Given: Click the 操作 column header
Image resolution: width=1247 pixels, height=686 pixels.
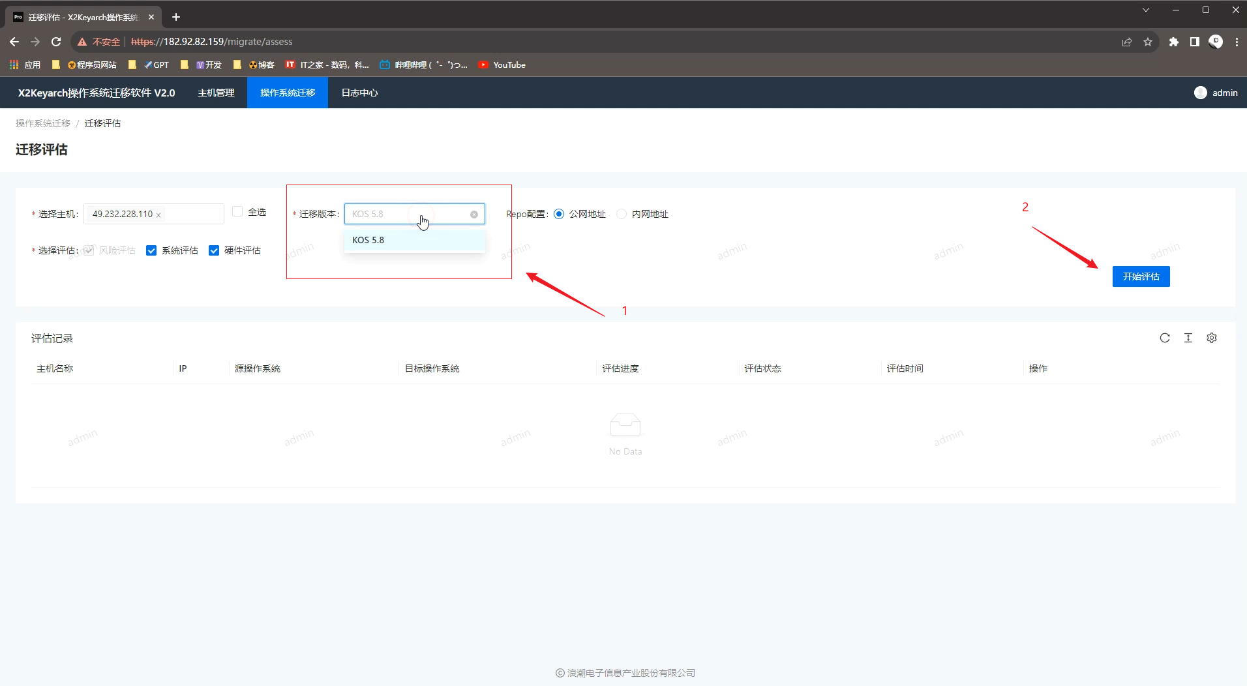Looking at the screenshot, I should (x=1038, y=368).
